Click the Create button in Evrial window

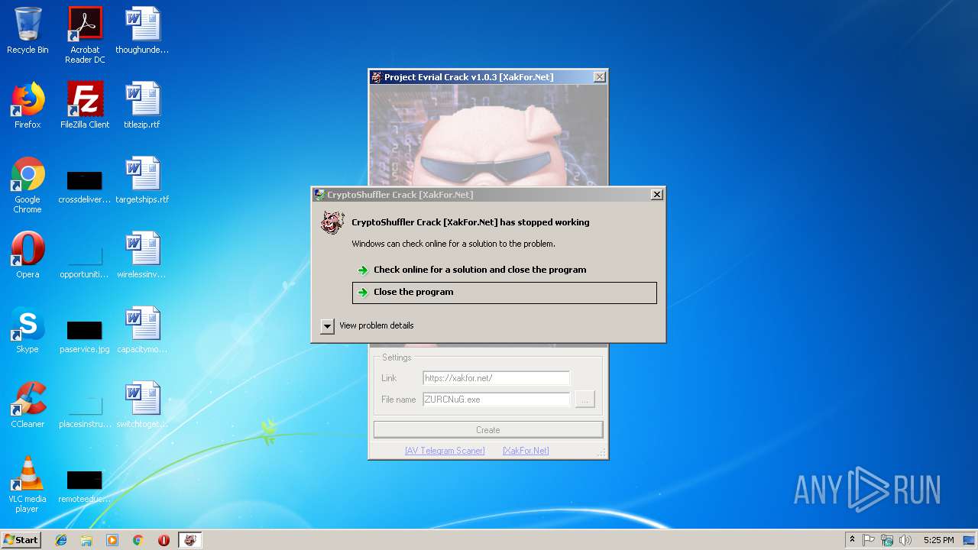(x=488, y=430)
